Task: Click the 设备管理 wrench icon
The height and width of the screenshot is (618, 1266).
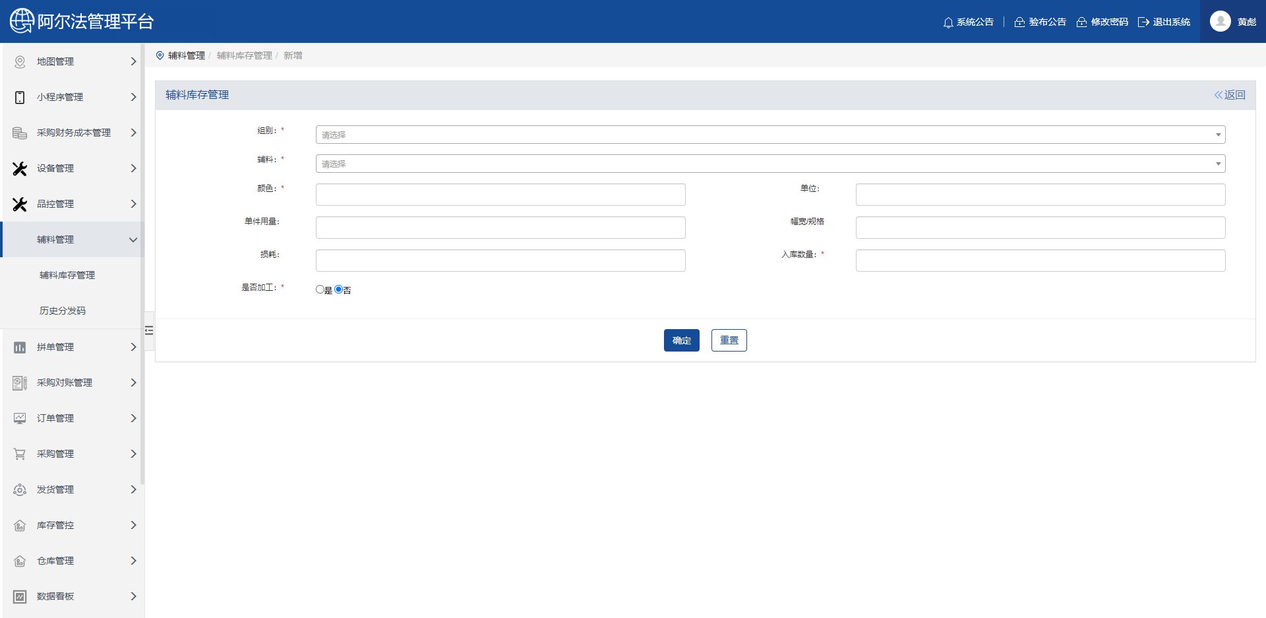Action: 20,168
